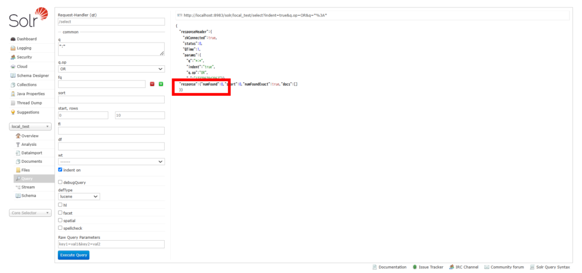Click the red remove fq button

coord(152,84)
